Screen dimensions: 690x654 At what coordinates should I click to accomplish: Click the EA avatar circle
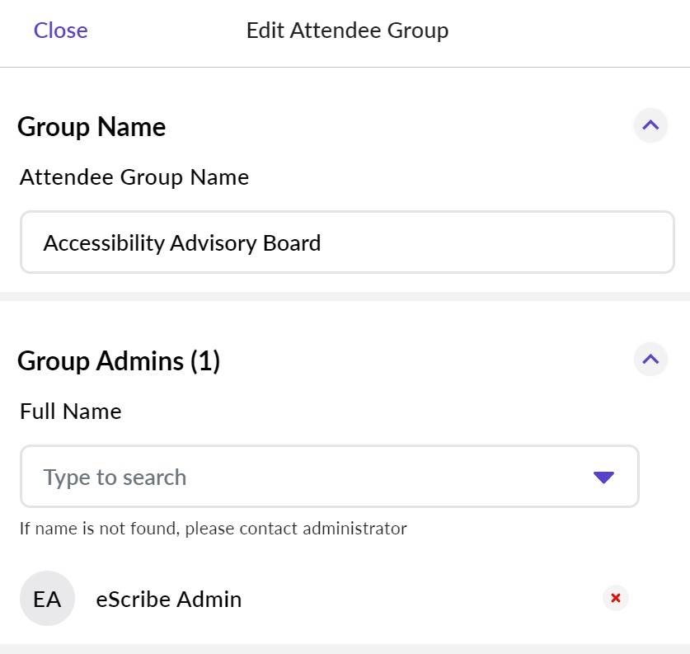(47, 599)
